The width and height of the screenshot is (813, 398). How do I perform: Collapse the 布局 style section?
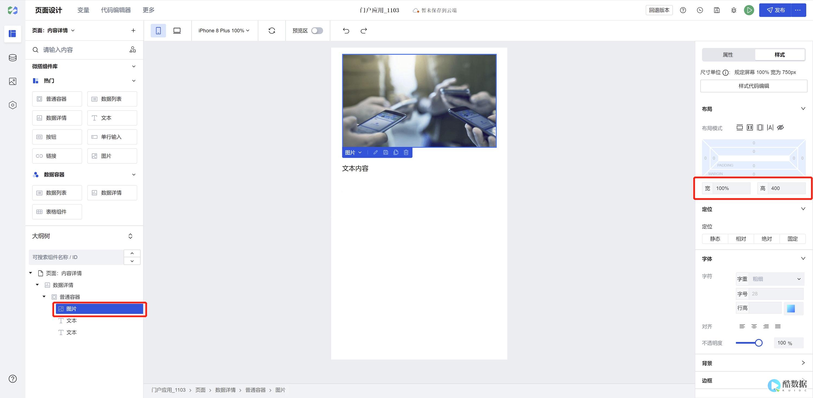[x=803, y=109]
